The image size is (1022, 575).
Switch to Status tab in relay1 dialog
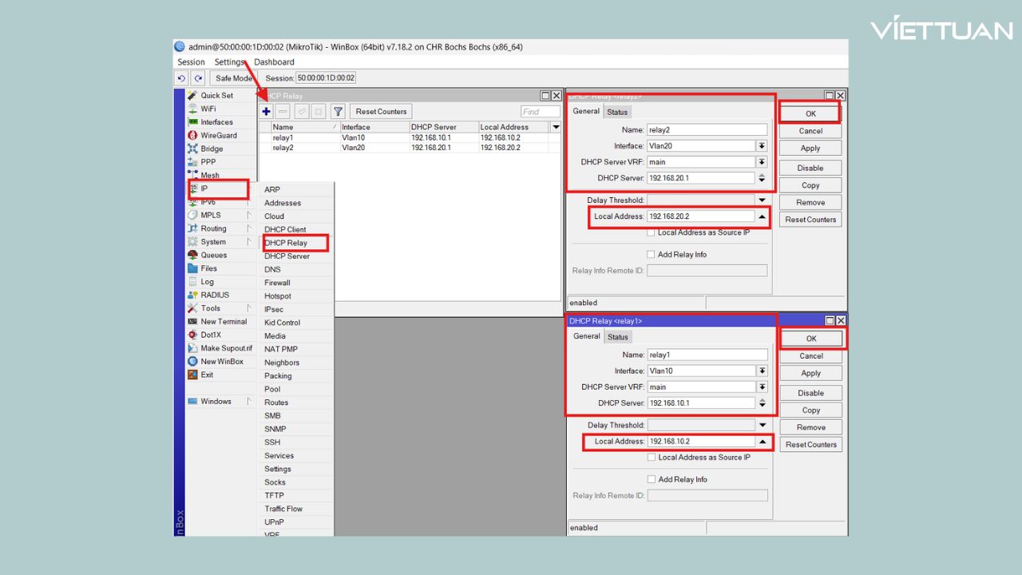click(x=617, y=337)
